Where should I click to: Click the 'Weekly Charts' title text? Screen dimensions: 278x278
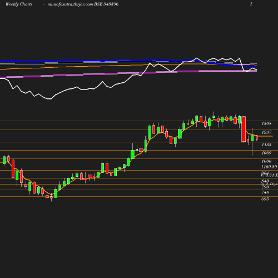point(19,4)
